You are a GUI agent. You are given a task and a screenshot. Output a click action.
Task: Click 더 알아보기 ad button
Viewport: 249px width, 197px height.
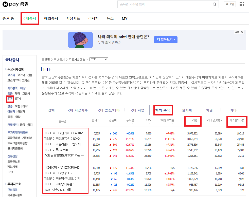point(166,40)
